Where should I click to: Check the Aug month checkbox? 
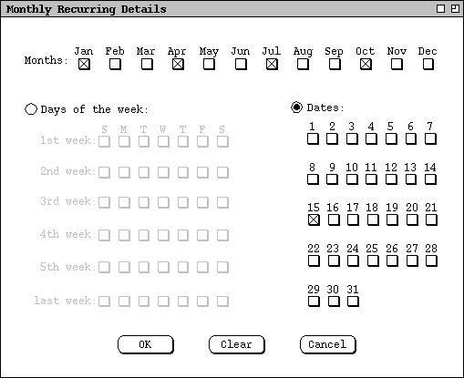coord(303,65)
